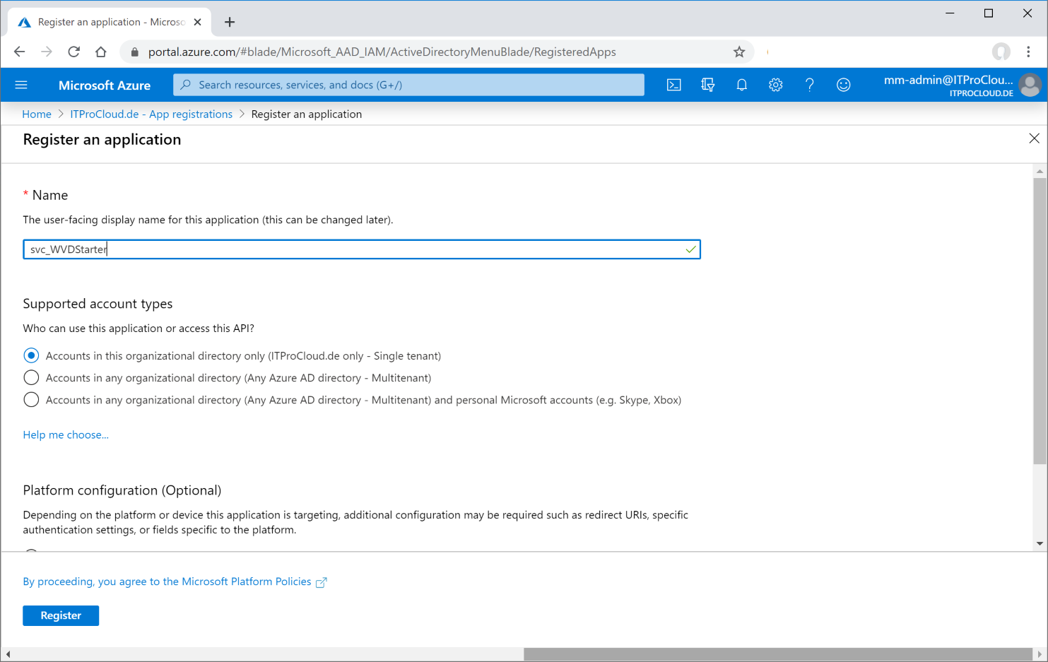1048x662 pixels.
Task: Open the Microsoft Platform Policies link
Action: [175, 581]
